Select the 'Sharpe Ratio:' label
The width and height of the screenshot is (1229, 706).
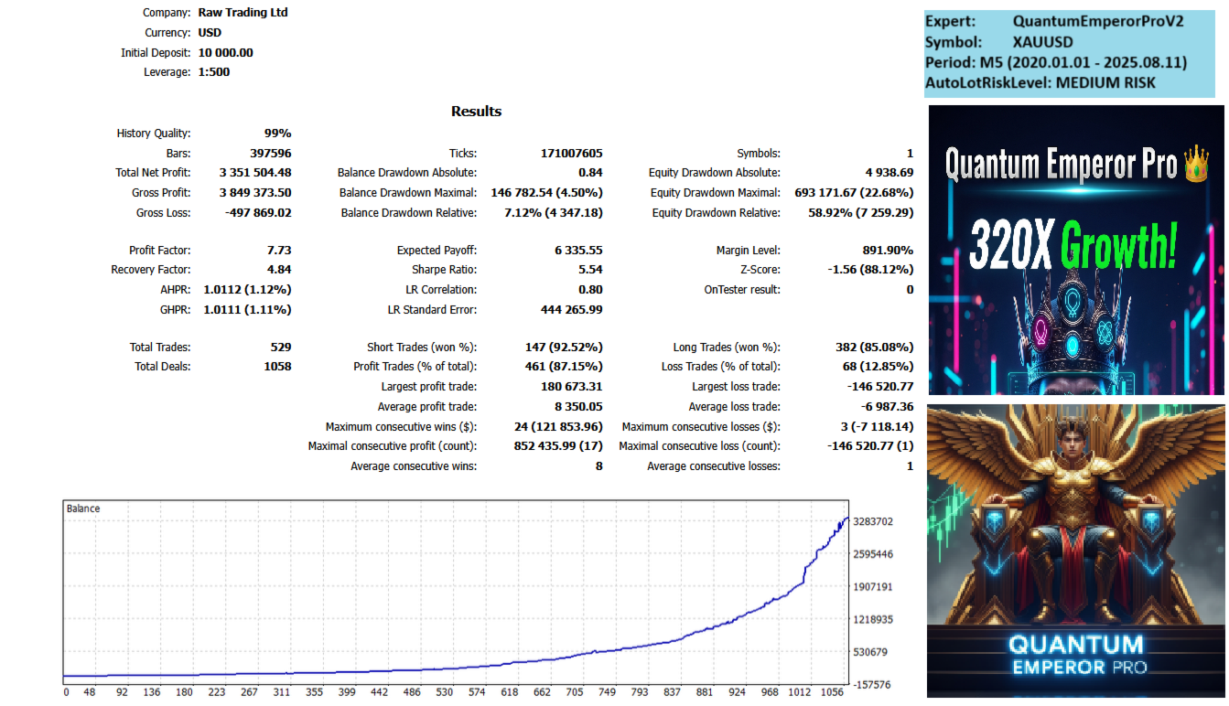445,270
